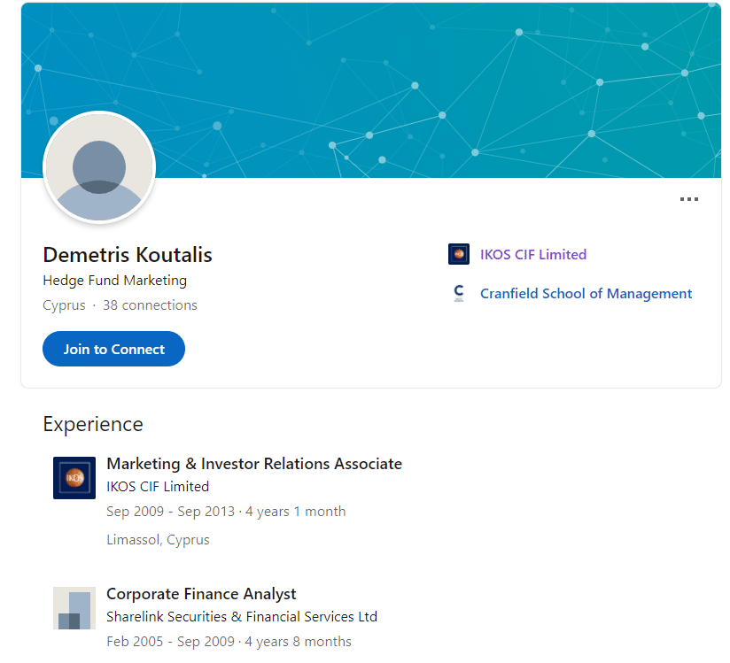730x663 pixels.
Task: Open the Cranfield School of Management link
Action: (x=586, y=294)
